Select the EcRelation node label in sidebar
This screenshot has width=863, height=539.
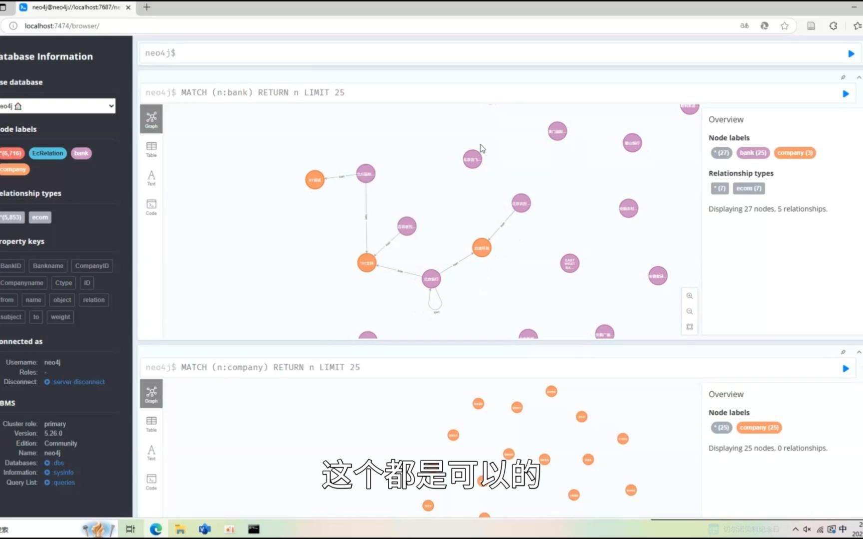tap(47, 153)
